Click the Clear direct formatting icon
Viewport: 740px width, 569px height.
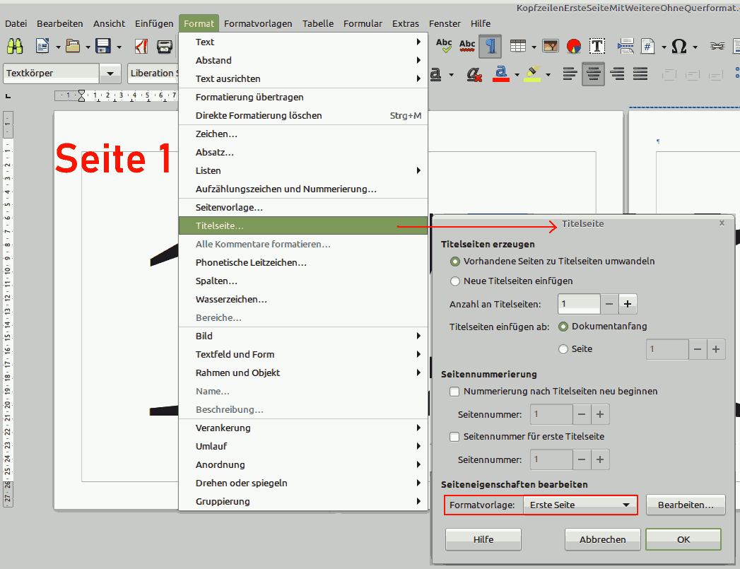click(474, 74)
